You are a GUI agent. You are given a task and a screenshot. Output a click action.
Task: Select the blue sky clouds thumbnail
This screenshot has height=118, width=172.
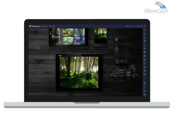pos(79,40)
